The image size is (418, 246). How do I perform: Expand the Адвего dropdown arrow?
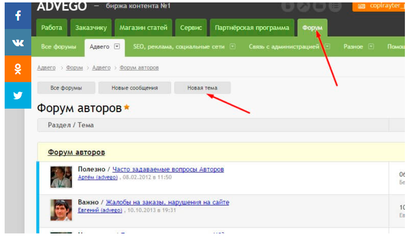pyautogui.click(x=117, y=46)
